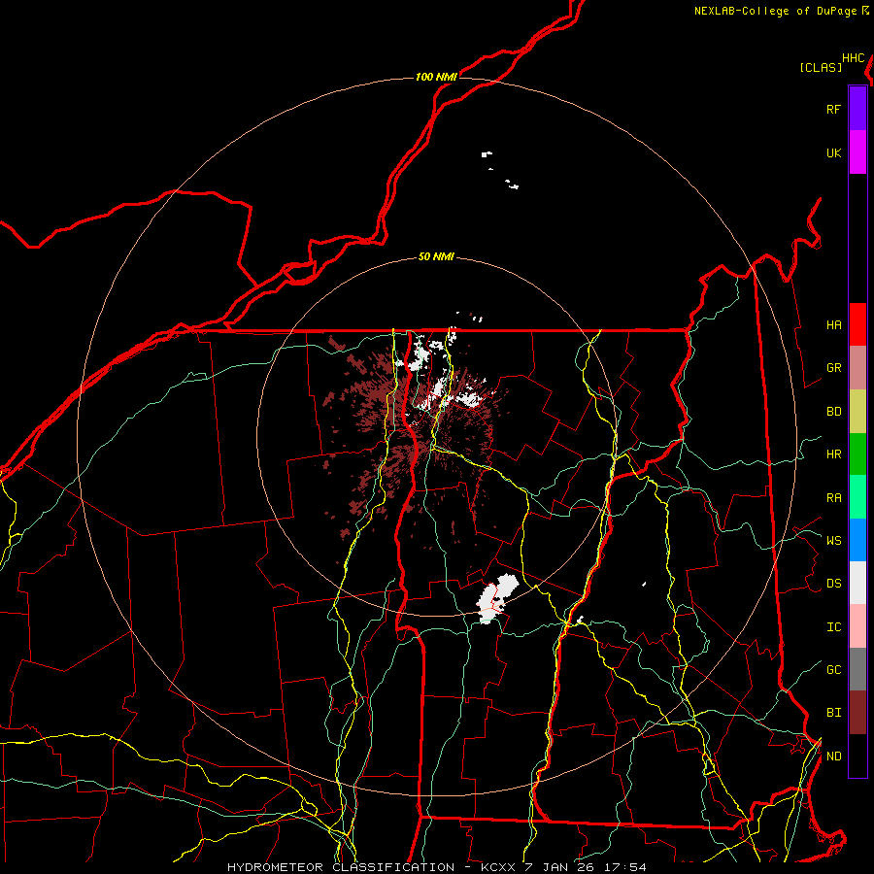Viewport: 874px width, 874px height.
Task: Click the "[CLAS]" units label
Action: pos(821,67)
